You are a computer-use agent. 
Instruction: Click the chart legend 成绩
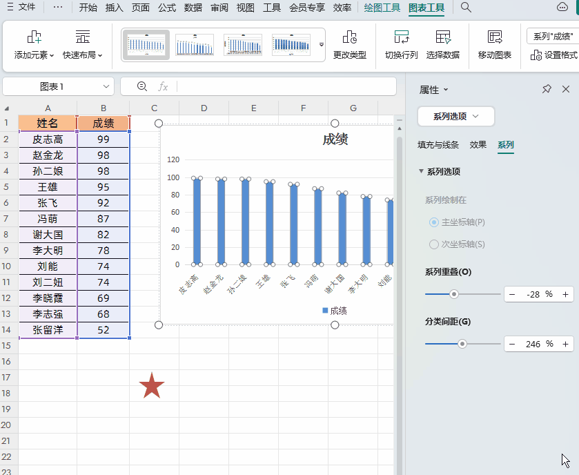coord(335,311)
